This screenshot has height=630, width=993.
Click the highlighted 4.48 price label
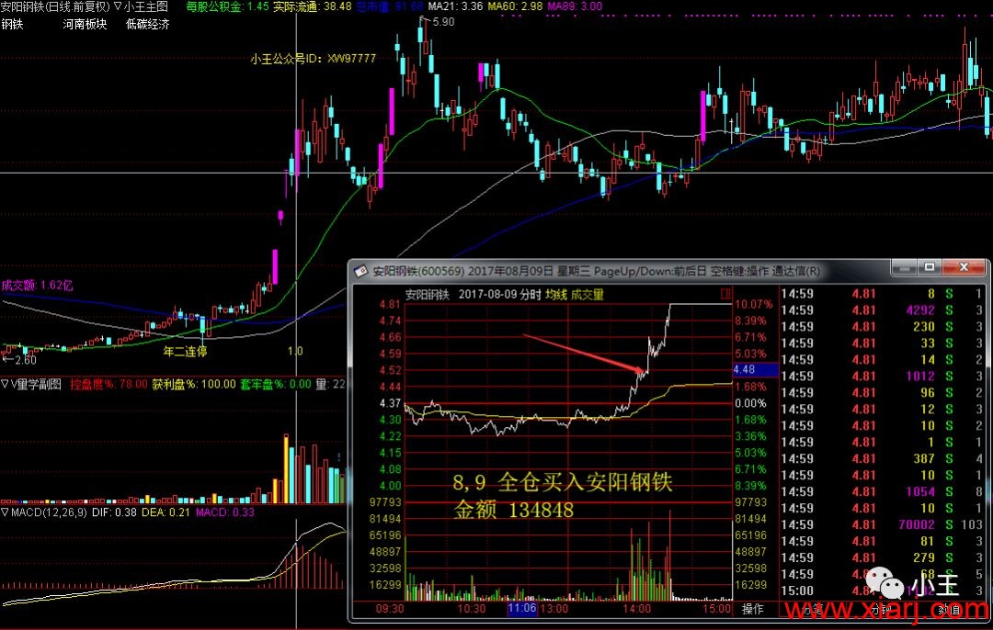755,369
